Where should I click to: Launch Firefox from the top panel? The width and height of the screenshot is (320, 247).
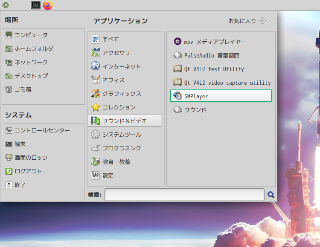pos(48,5)
